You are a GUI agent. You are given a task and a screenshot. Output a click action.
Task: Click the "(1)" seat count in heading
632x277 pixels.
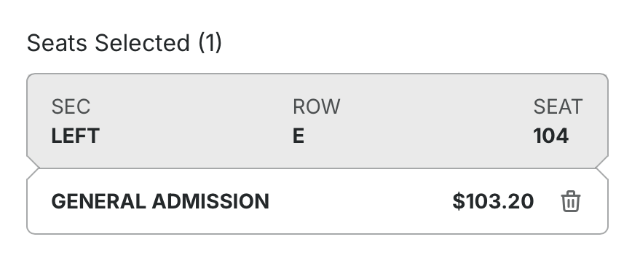[210, 43]
